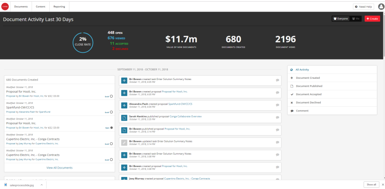The height and width of the screenshot is (189, 385).
Task: Click pencil icon beside updated task activity
Action: pos(124,143)
